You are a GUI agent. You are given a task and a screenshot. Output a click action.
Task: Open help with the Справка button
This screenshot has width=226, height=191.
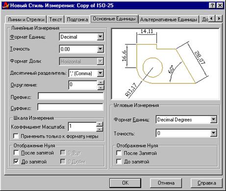(x=206, y=183)
